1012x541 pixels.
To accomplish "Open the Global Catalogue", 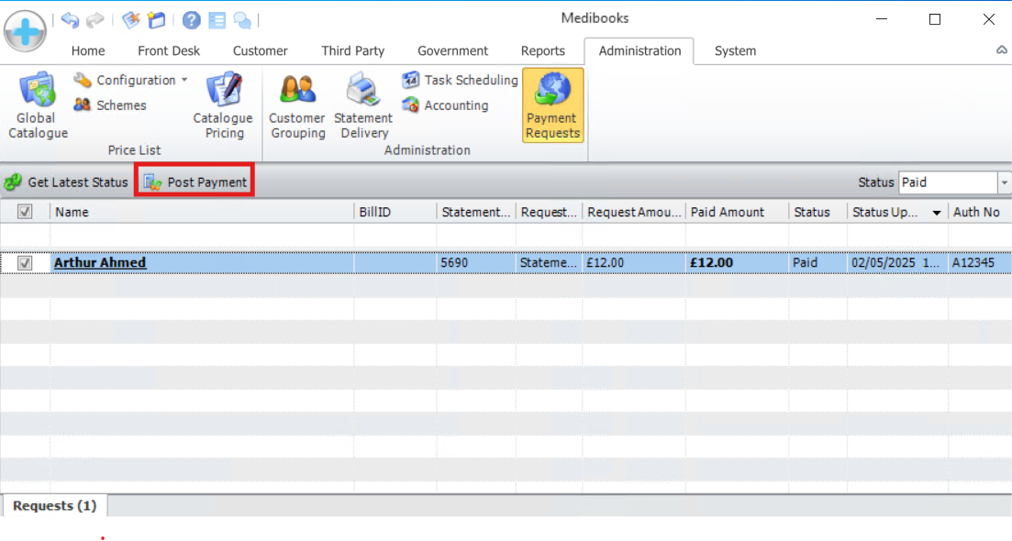I will click(x=37, y=105).
